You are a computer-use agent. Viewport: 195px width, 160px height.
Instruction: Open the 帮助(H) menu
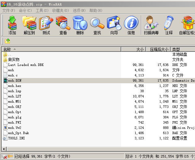[96, 10]
